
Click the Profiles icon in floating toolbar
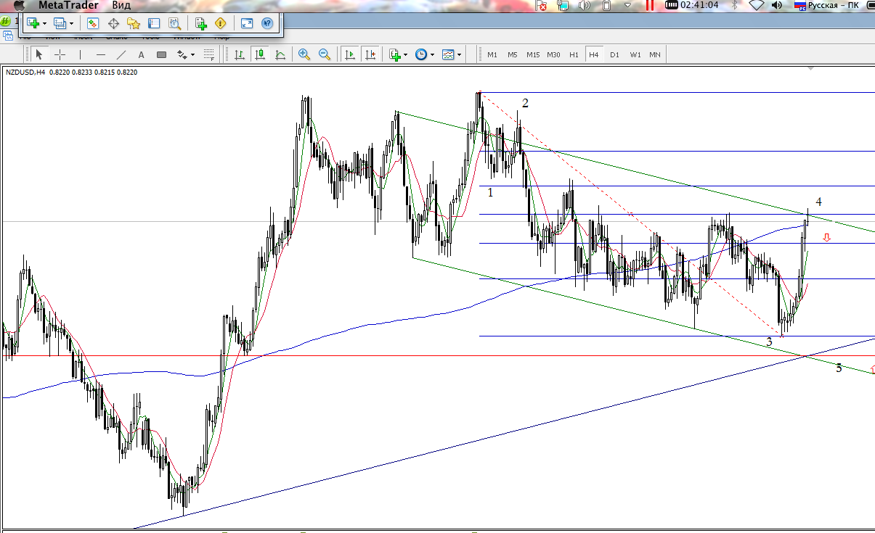60,23
